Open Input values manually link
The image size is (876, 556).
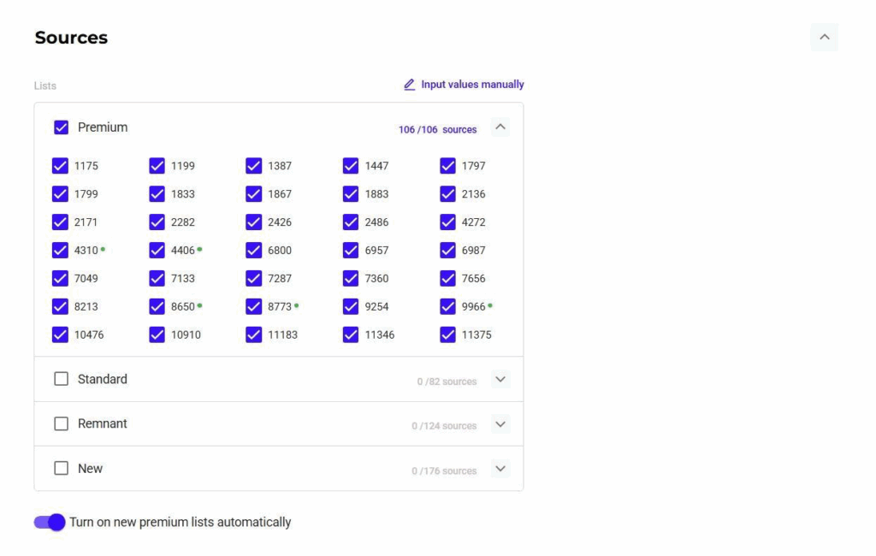click(472, 85)
